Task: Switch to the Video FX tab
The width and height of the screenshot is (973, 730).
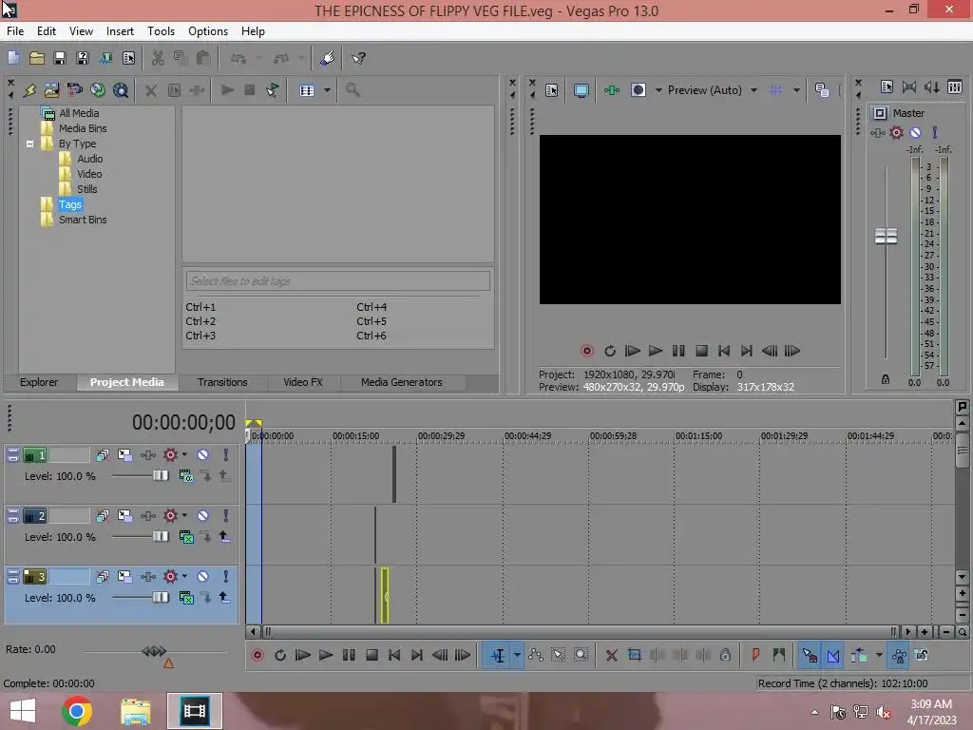Action: point(303,382)
